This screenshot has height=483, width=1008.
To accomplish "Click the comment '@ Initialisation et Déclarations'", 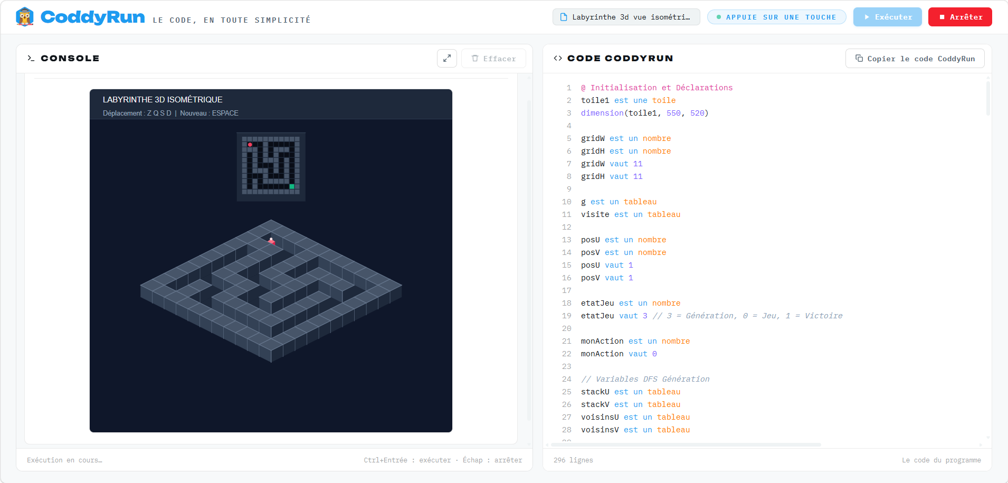I will 657,88.
